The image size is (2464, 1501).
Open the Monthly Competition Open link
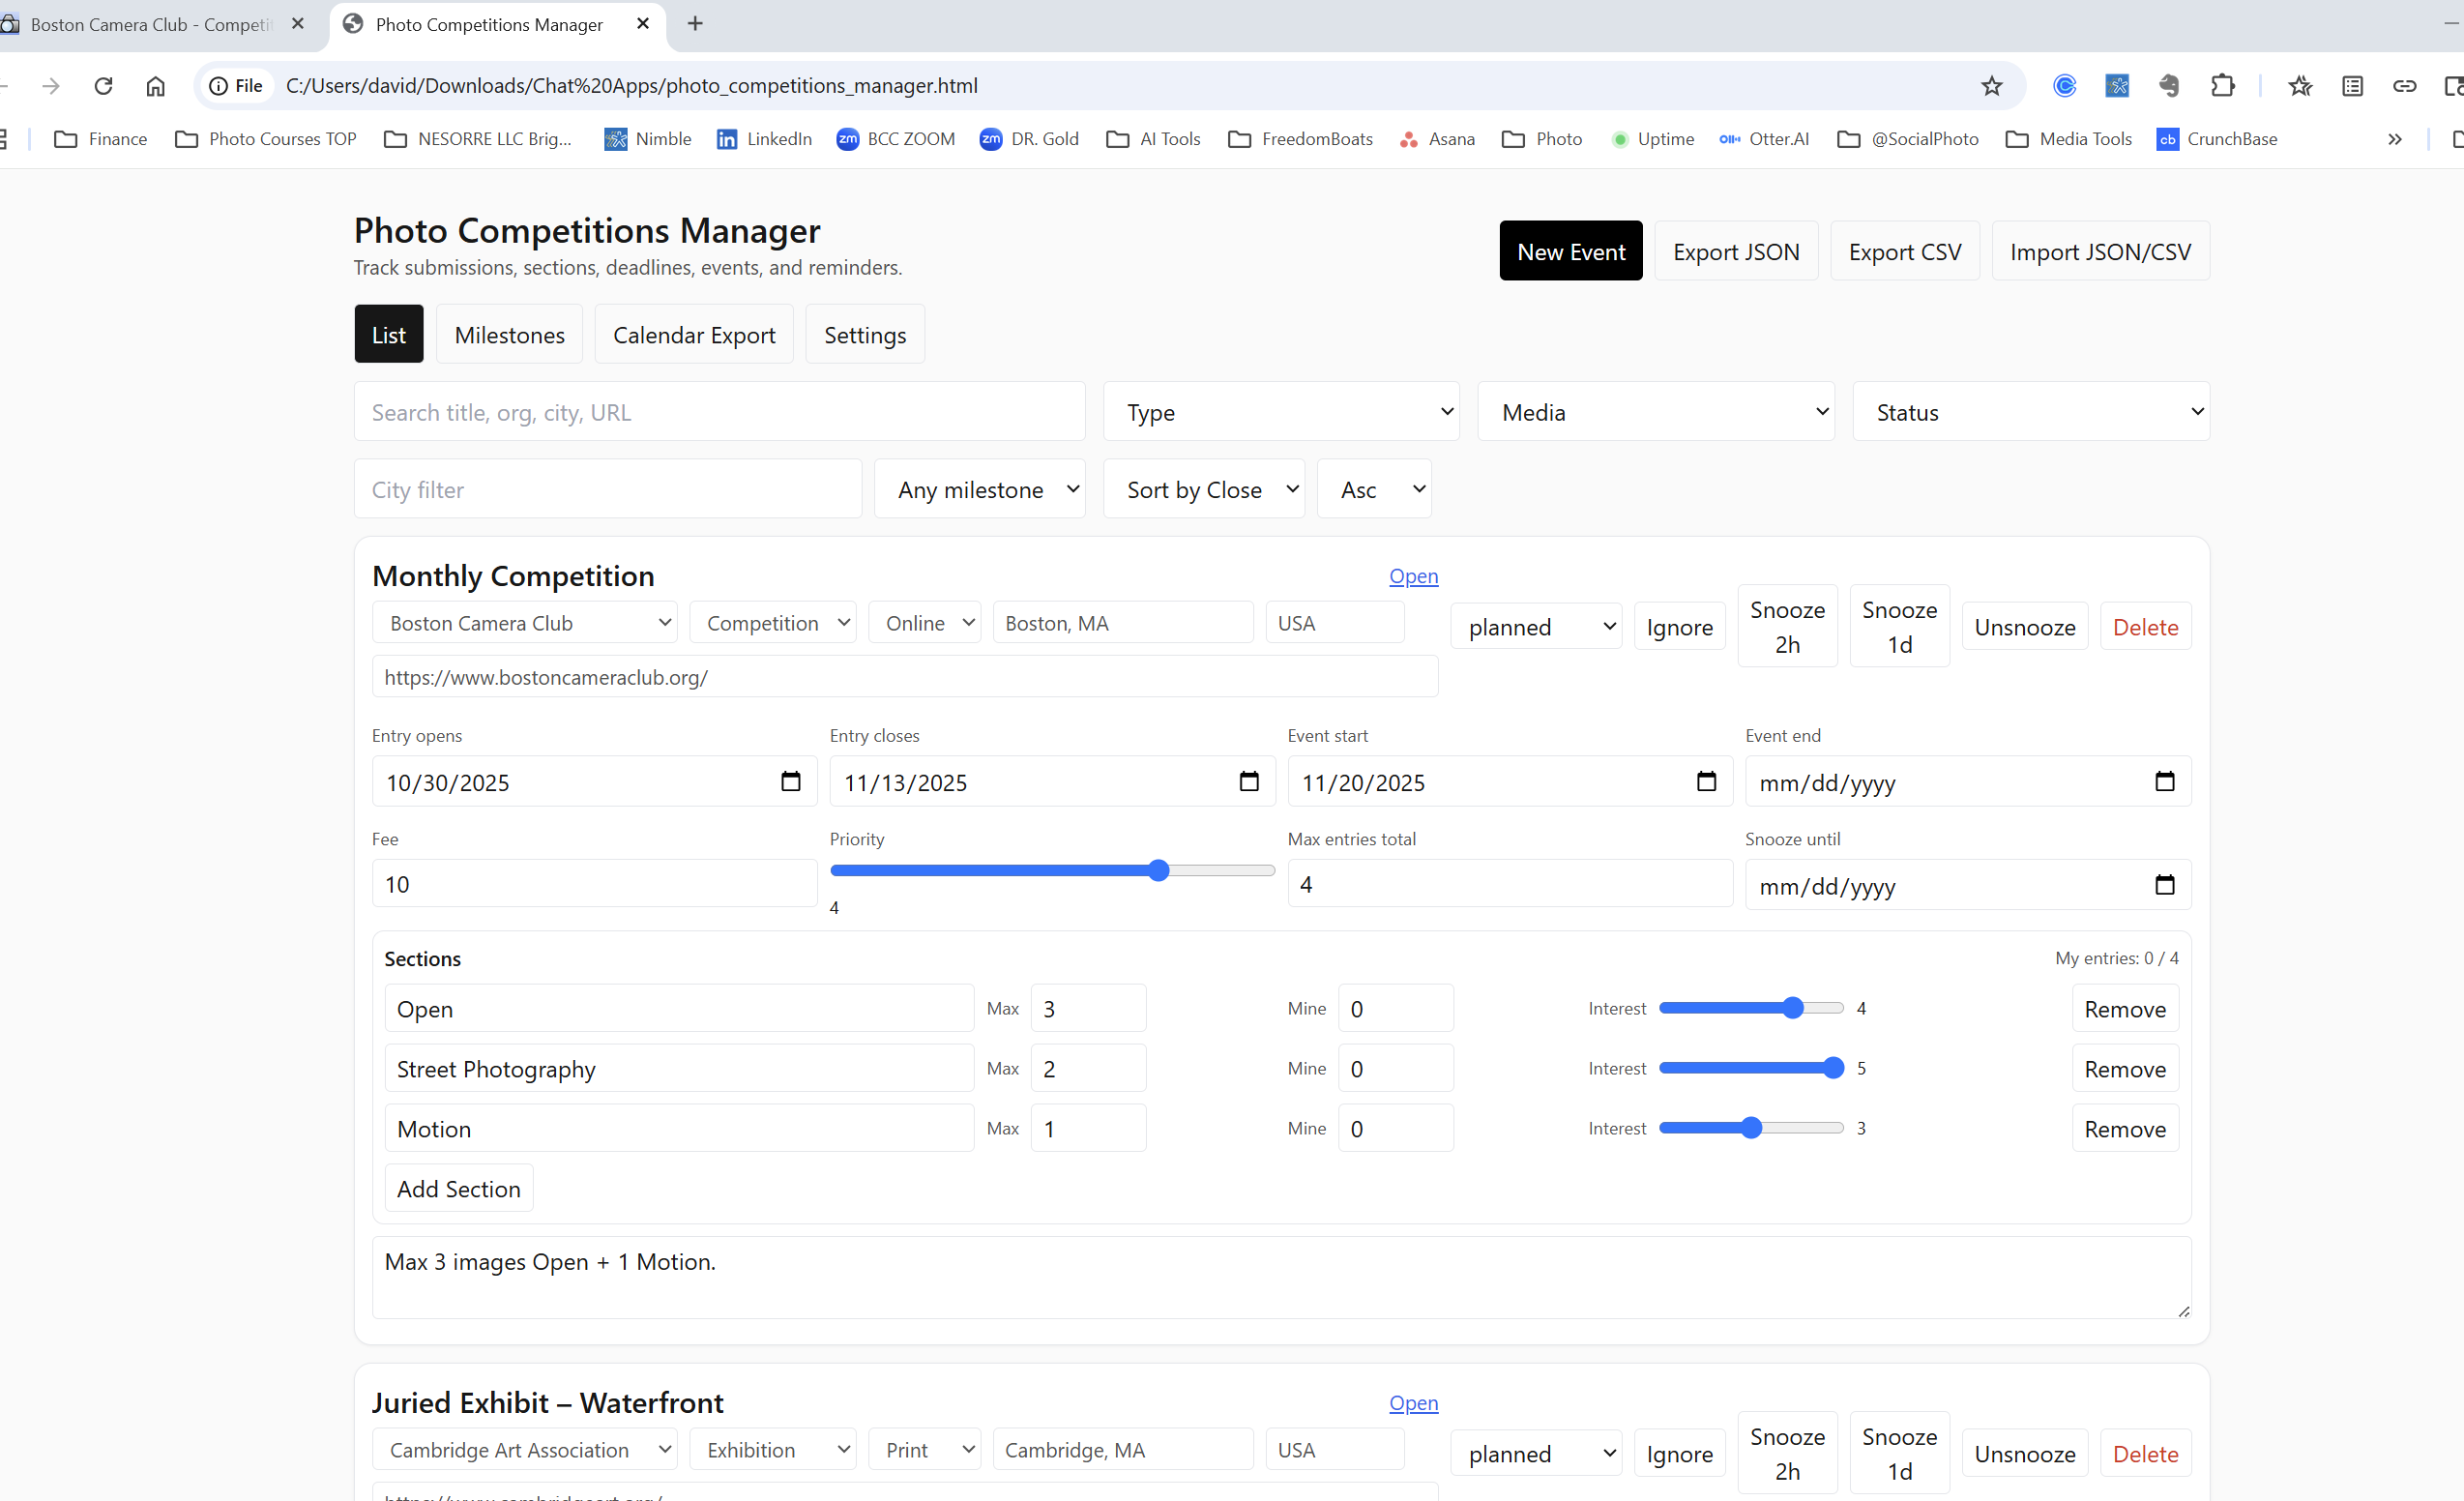1412,576
